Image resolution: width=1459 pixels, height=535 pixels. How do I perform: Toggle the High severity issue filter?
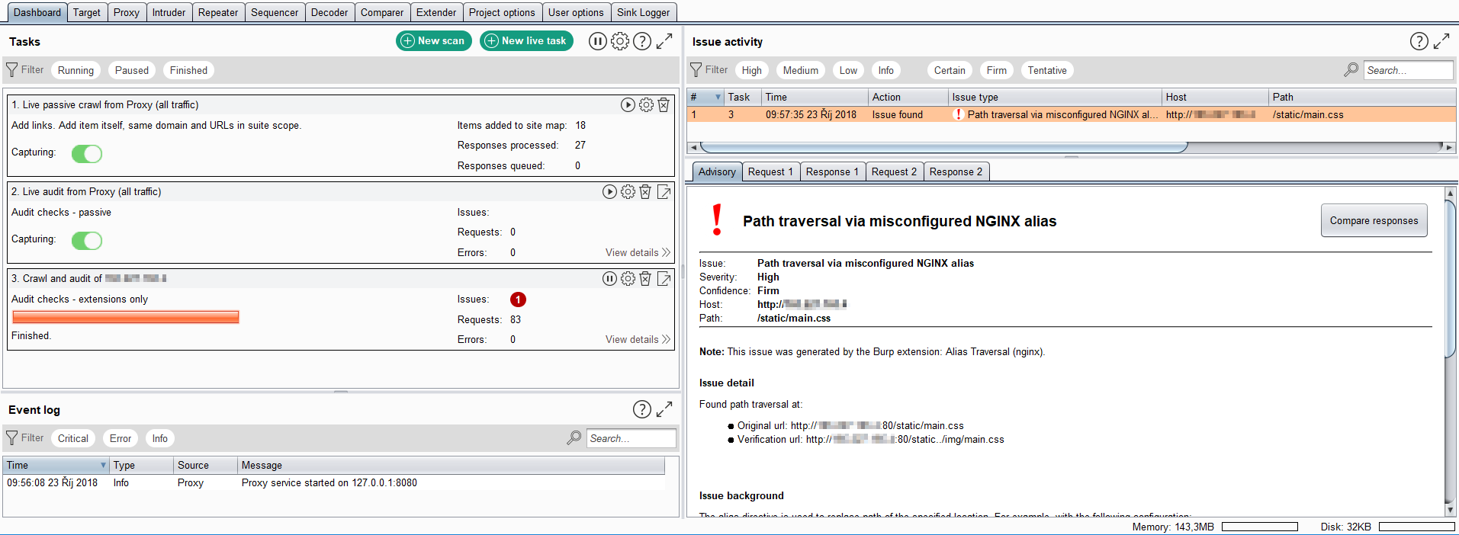(x=752, y=70)
